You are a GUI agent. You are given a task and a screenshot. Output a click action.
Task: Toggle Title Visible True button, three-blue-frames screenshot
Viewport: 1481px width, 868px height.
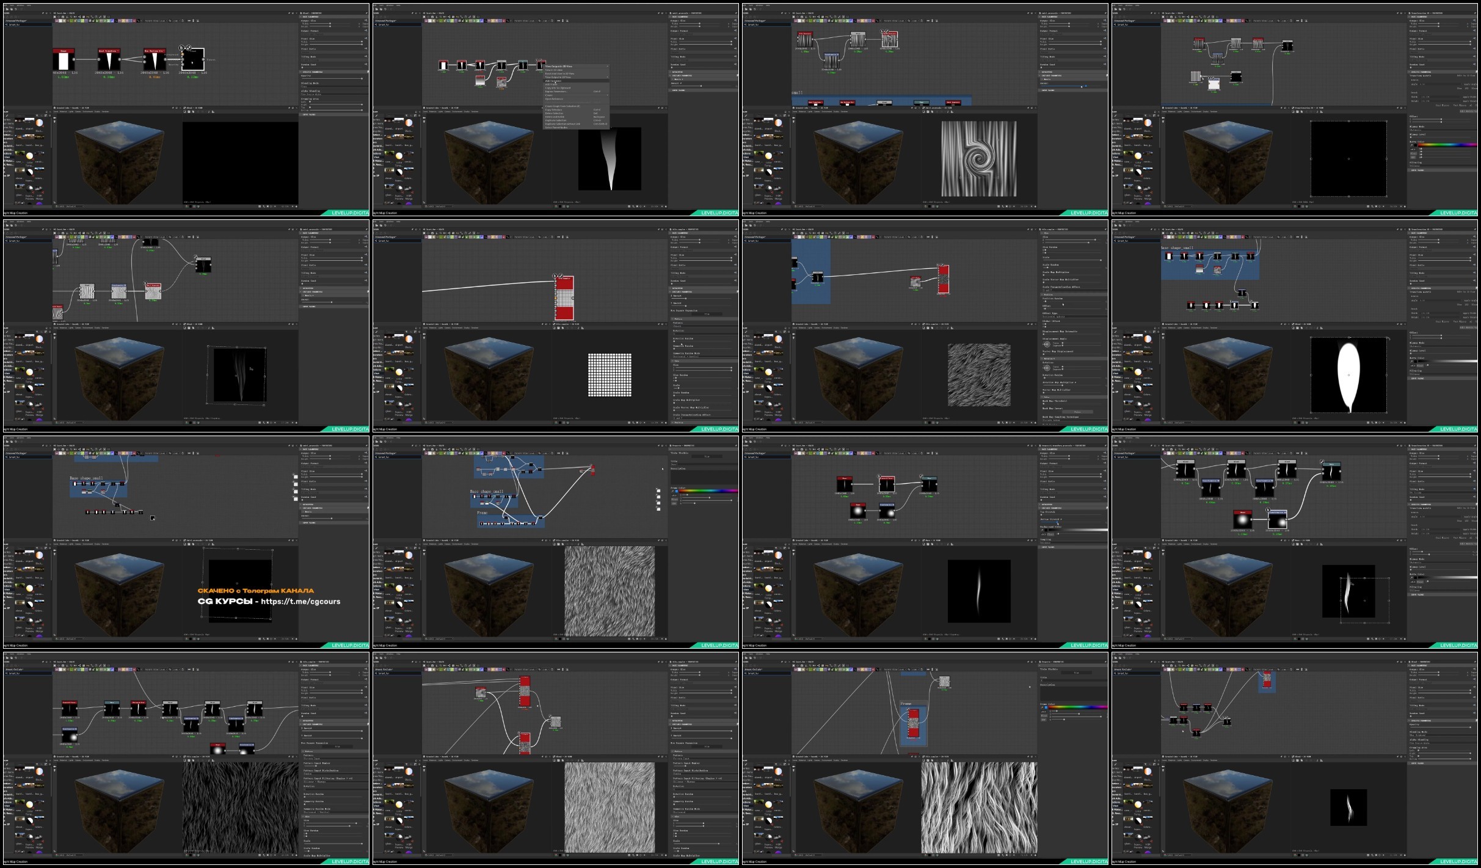coord(707,456)
